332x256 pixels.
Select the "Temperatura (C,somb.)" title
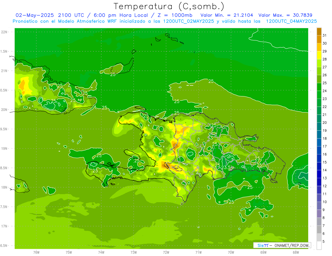click(x=169, y=6)
